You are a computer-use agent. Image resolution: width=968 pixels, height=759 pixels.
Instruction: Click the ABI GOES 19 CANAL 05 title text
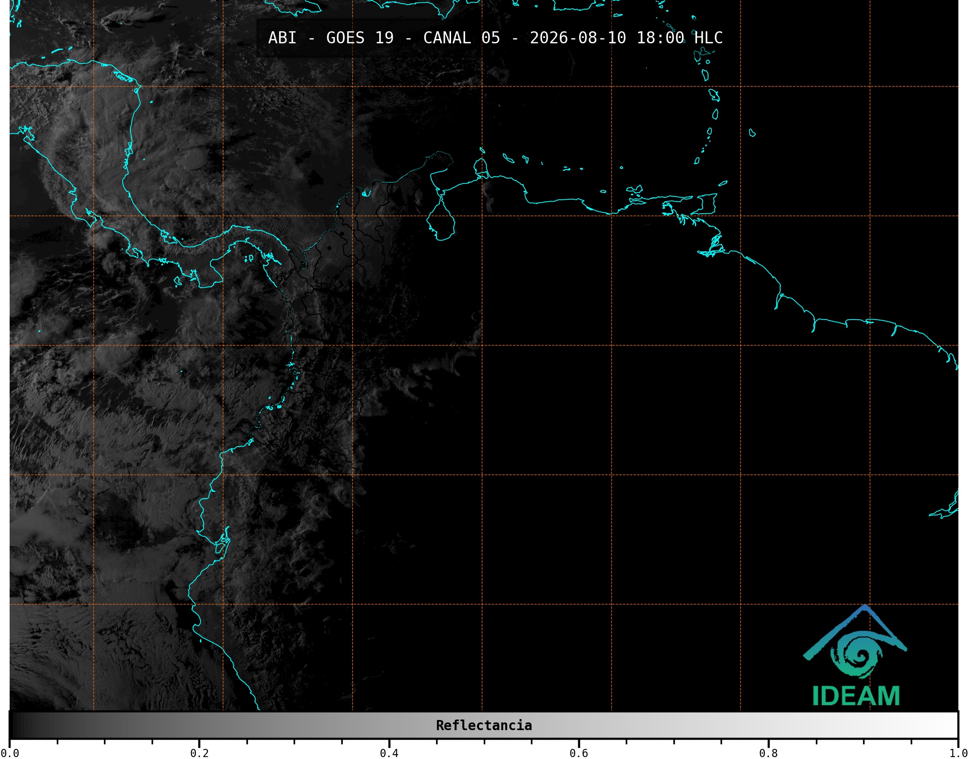[x=495, y=38]
